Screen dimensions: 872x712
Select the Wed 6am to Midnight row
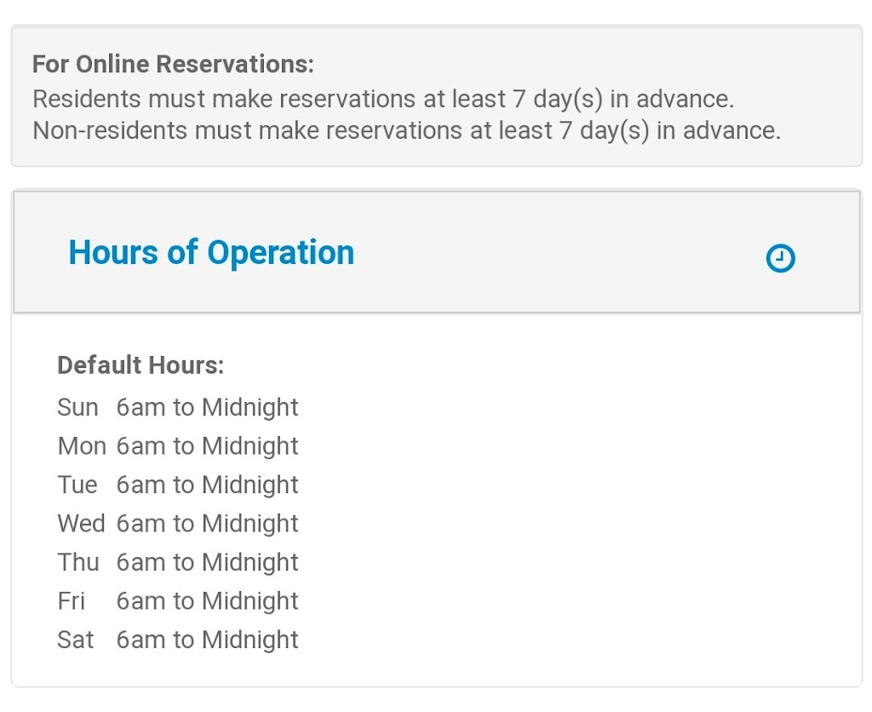tap(178, 524)
